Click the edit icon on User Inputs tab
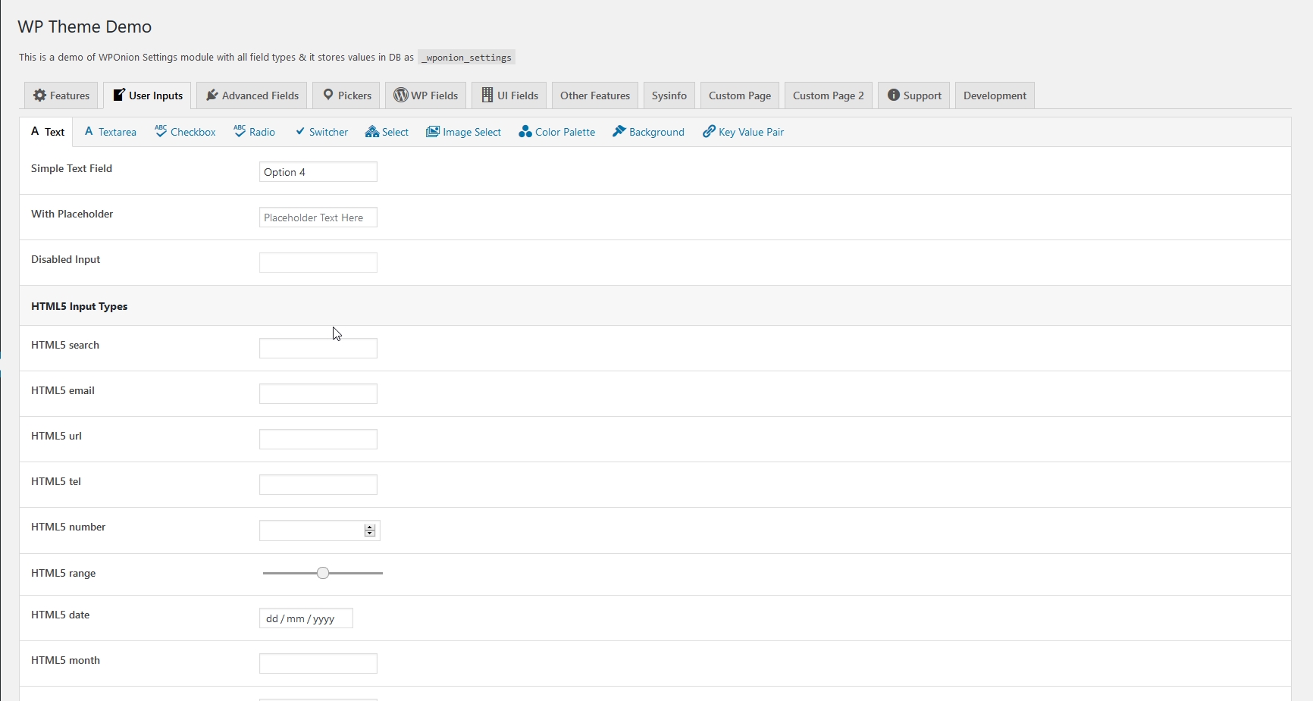The image size is (1313, 701). tap(118, 95)
